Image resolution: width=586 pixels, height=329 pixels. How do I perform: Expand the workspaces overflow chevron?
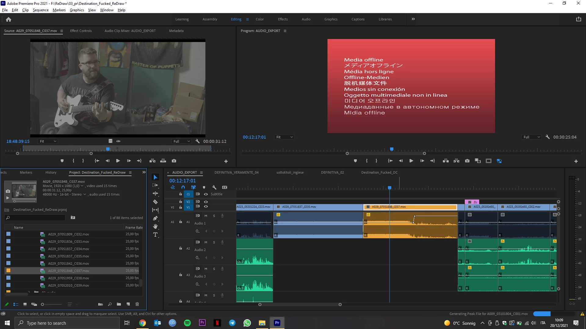[413, 19]
